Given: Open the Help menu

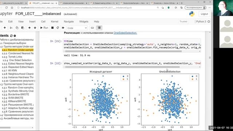Looking at the screenshot, I should coord(96,21).
